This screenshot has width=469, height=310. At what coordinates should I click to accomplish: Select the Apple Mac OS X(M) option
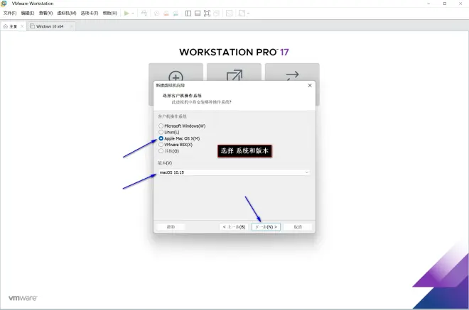click(x=161, y=138)
